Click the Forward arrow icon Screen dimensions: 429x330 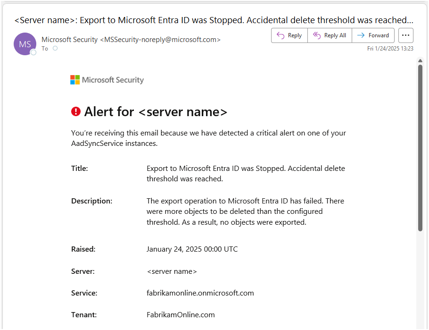[x=361, y=35]
